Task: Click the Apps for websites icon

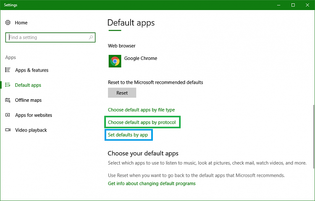Action: tap(8, 115)
